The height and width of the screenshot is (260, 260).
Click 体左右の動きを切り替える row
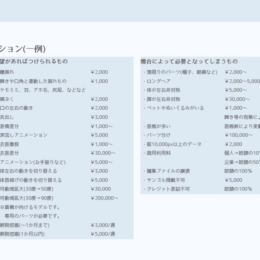tap(28, 171)
